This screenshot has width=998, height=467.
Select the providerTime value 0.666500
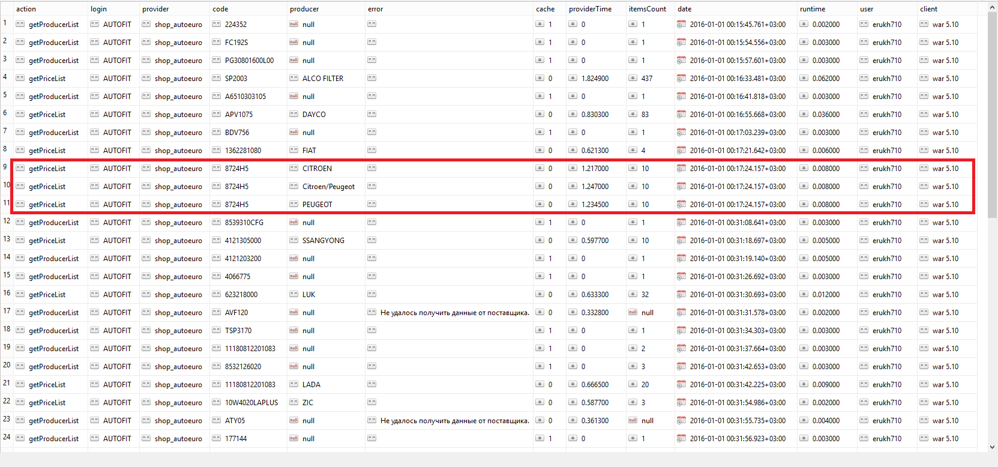point(595,385)
